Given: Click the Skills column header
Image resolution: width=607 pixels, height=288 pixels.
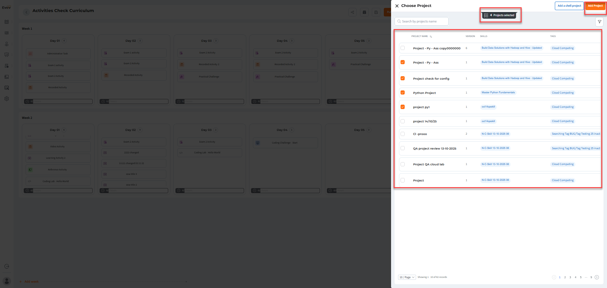Looking at the screenshot, I should click(484, 36).
